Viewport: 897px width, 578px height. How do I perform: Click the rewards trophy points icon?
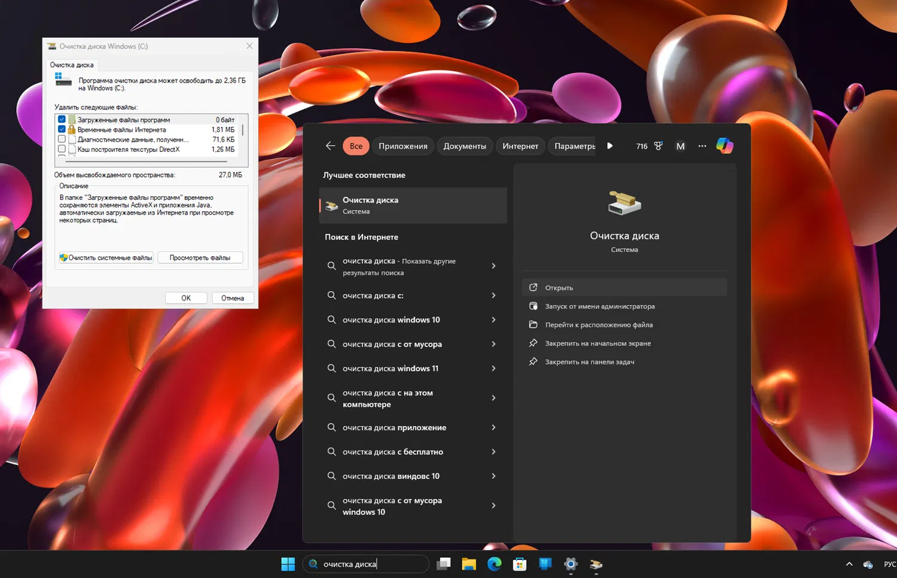pyautogui.click(x=658, y=146)
